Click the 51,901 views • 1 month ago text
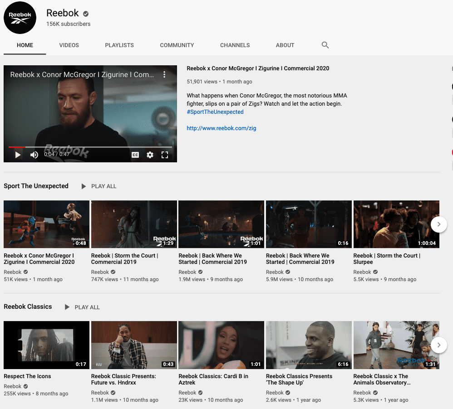Screen dimensions: 453x409 click(219, 82)
